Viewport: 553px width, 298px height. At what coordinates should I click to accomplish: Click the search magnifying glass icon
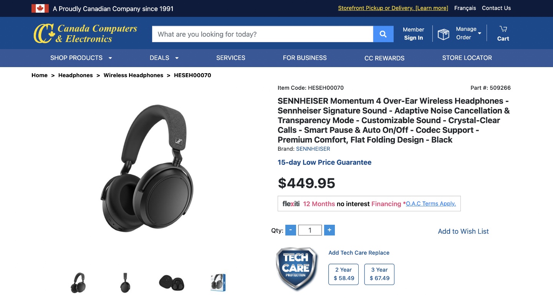pyautogui.click(x=383, y=34)
